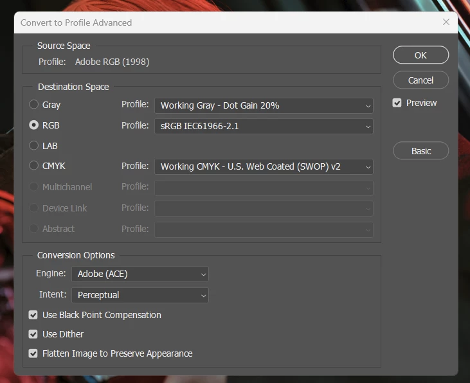Viewport: 470px width, 383px height.
Task: Open the Engine dropdown set to Adobe (ACE)
Action: tap(140, 274)
